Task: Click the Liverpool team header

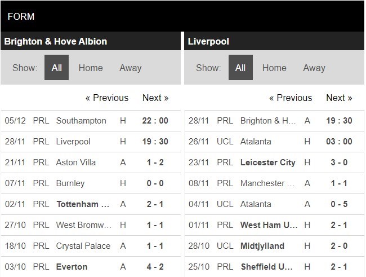Action: (208, 41)
